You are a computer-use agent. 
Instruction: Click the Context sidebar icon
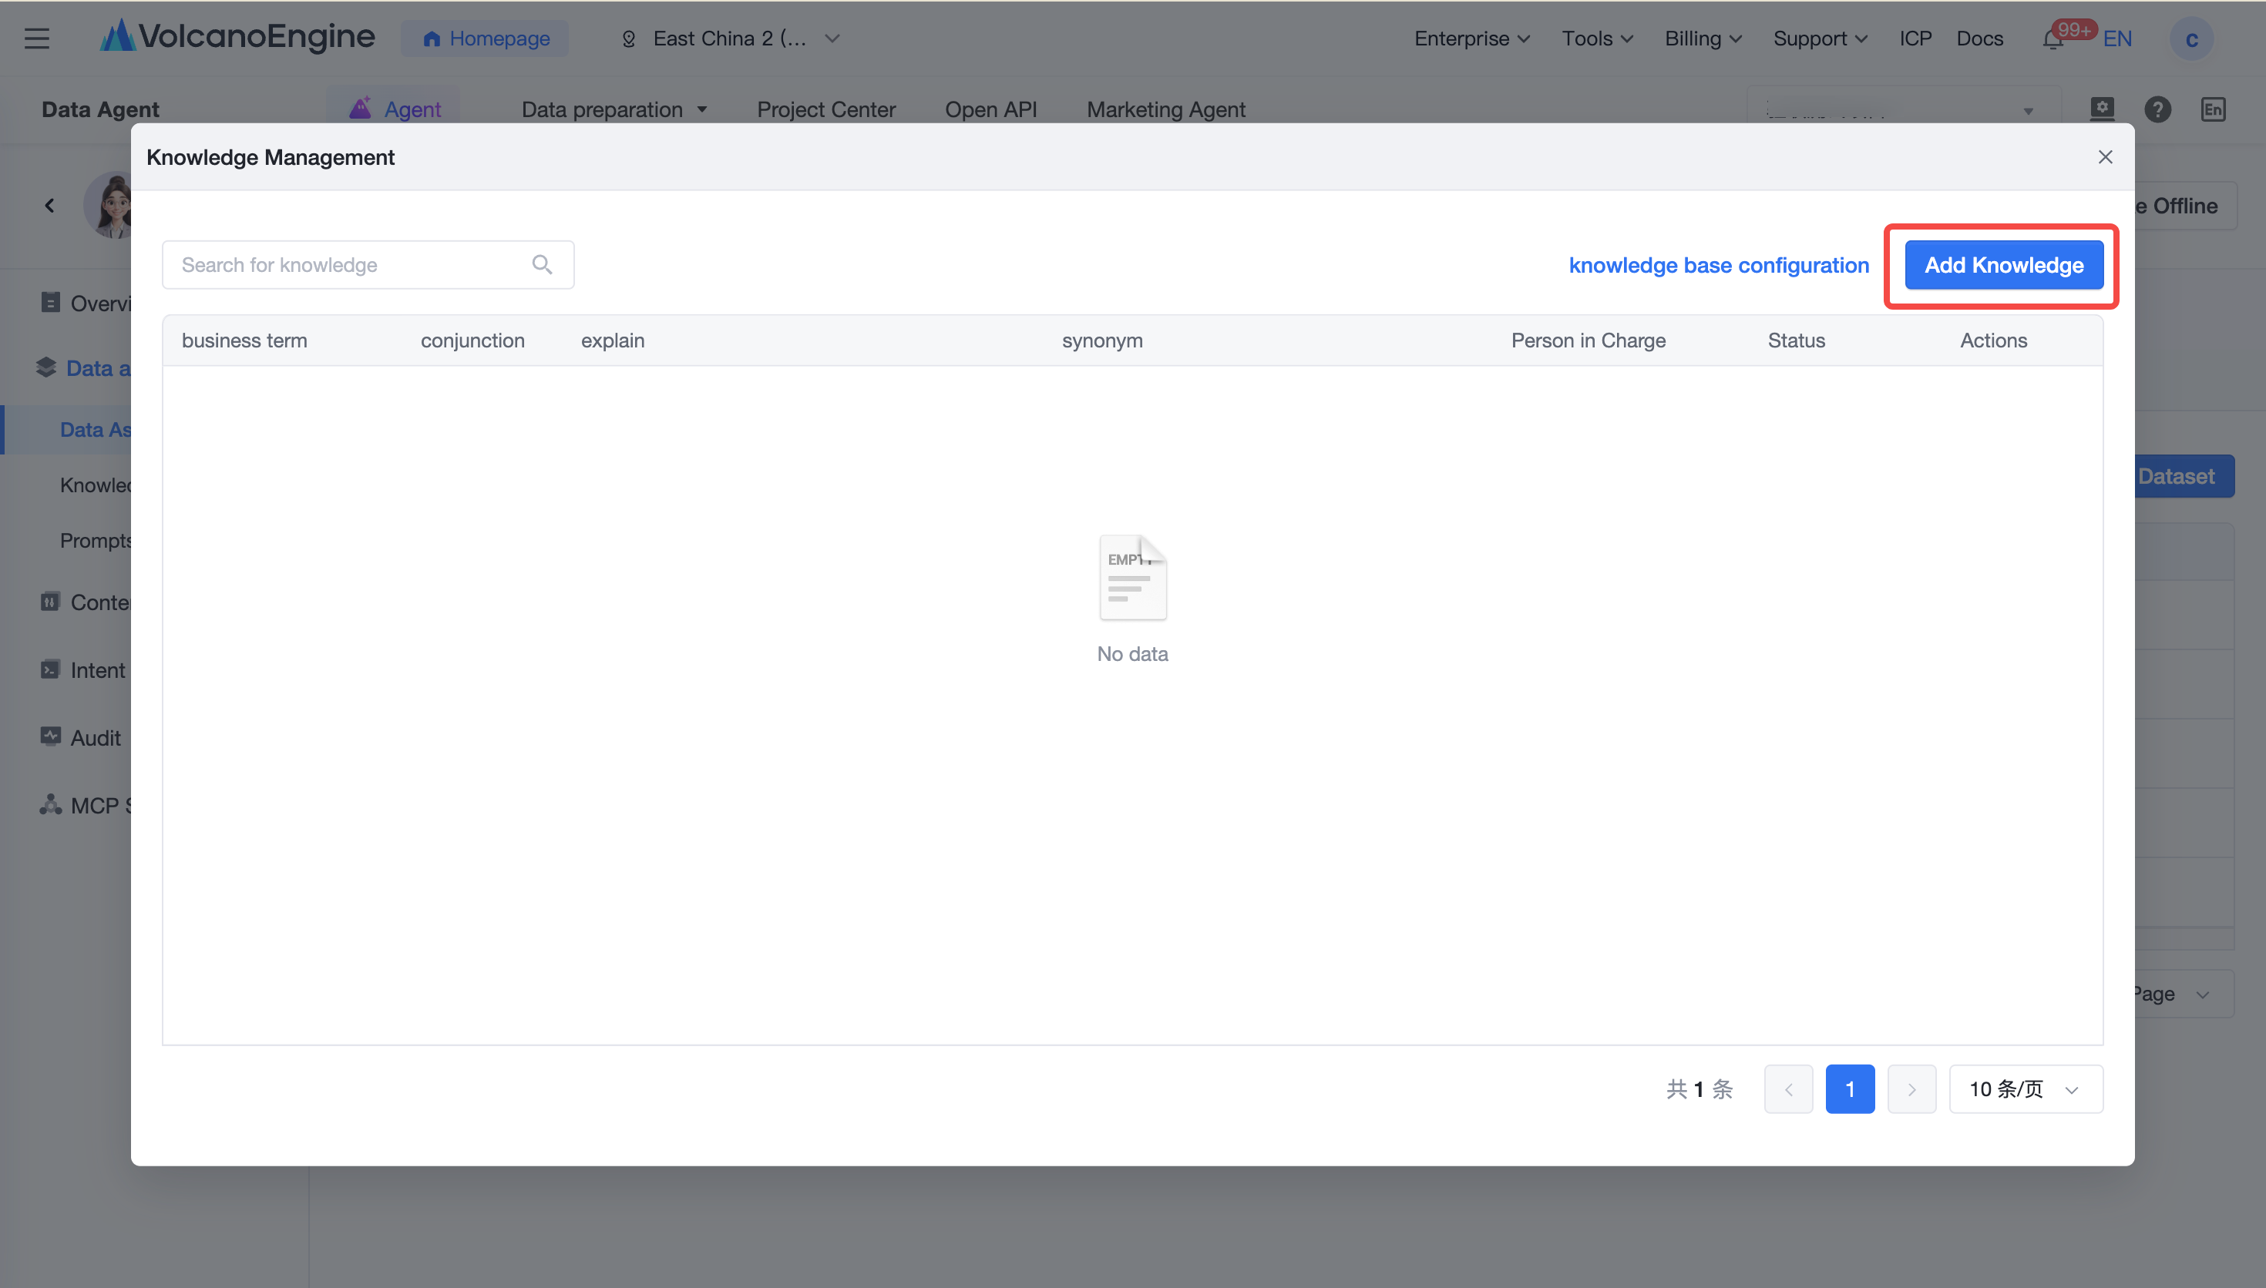tap(50, 602)
